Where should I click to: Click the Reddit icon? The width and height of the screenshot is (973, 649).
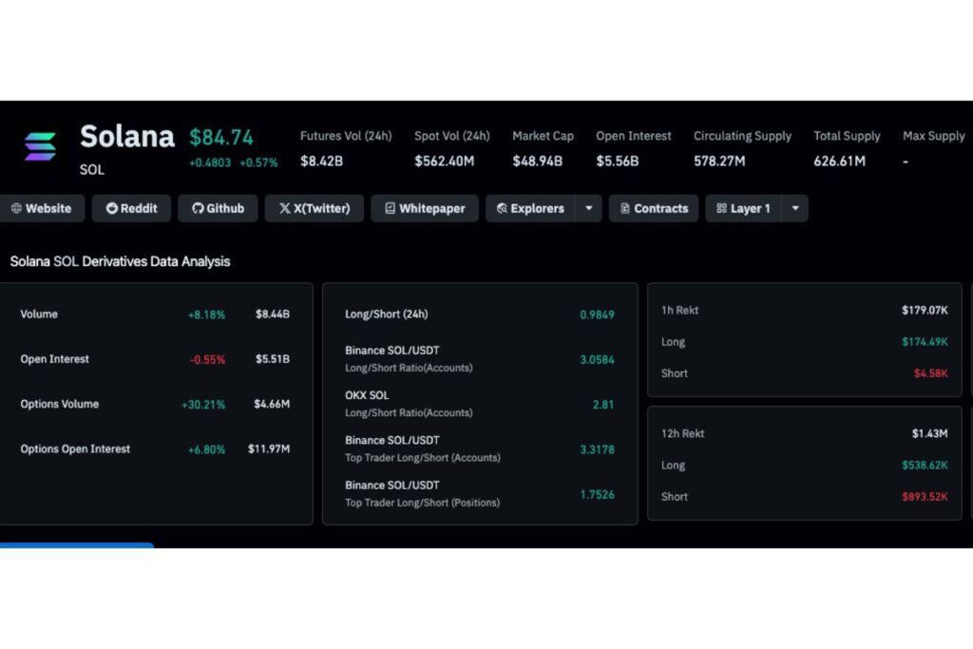tap(112, 208)
